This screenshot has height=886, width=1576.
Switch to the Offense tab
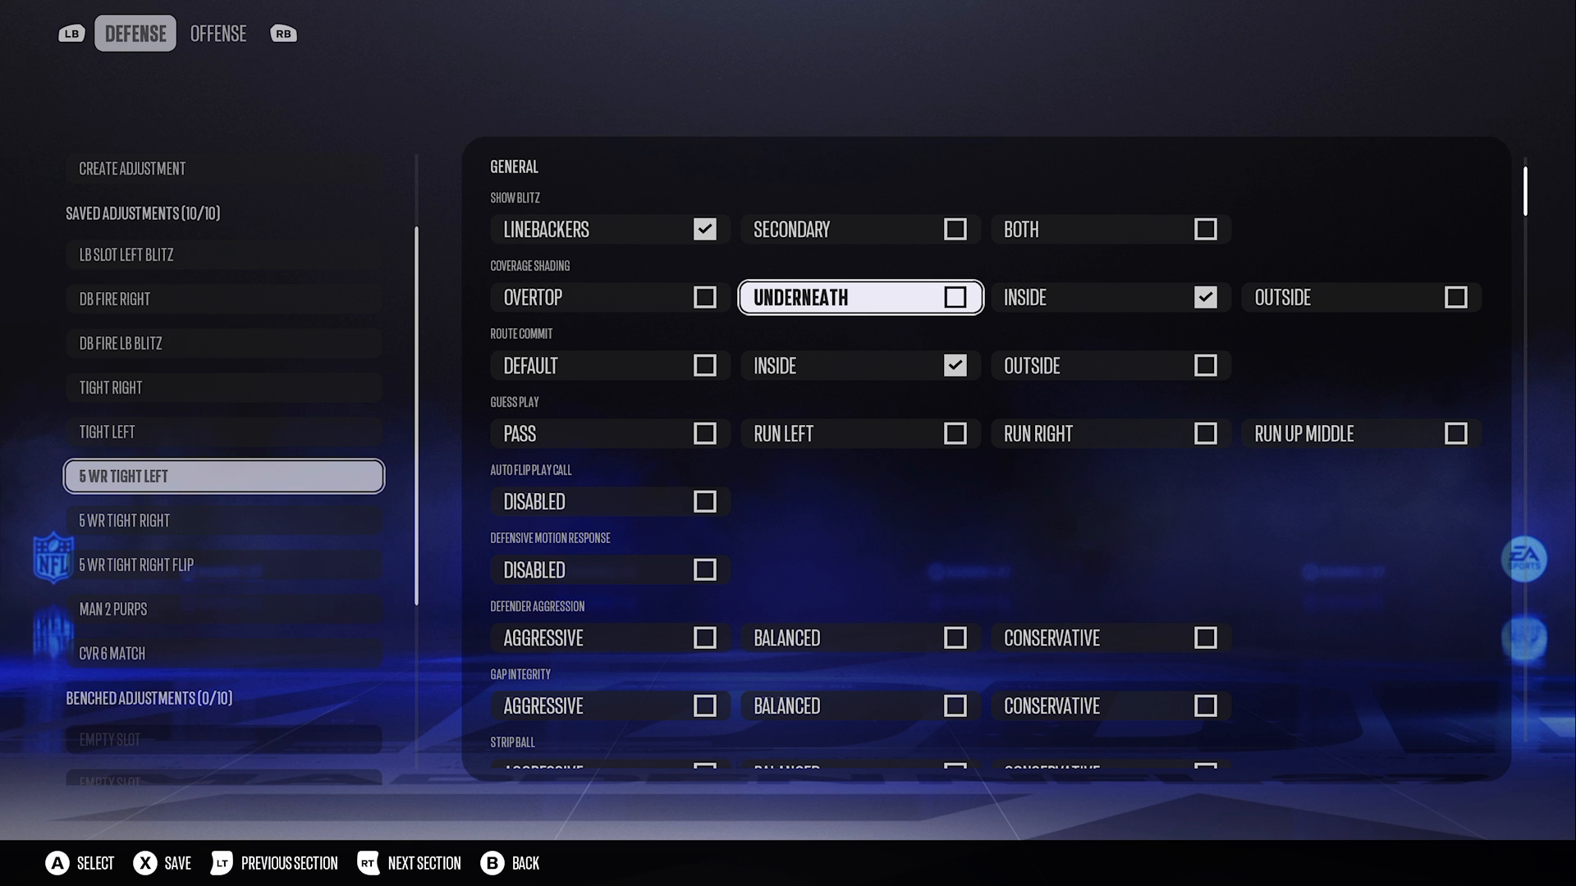click(218, 34)
